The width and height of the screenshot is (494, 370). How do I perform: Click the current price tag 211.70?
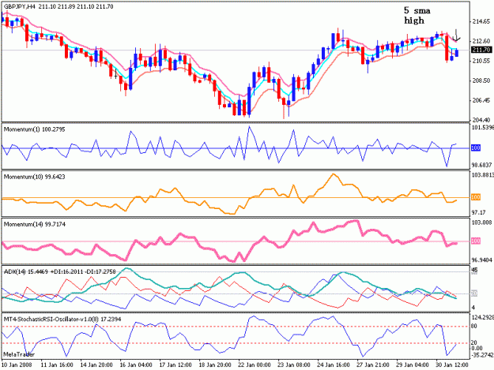coord(481,50)
